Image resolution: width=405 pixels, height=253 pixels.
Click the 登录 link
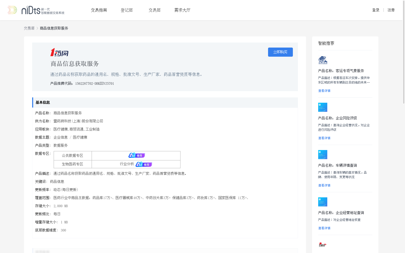(x=376, y=10)
